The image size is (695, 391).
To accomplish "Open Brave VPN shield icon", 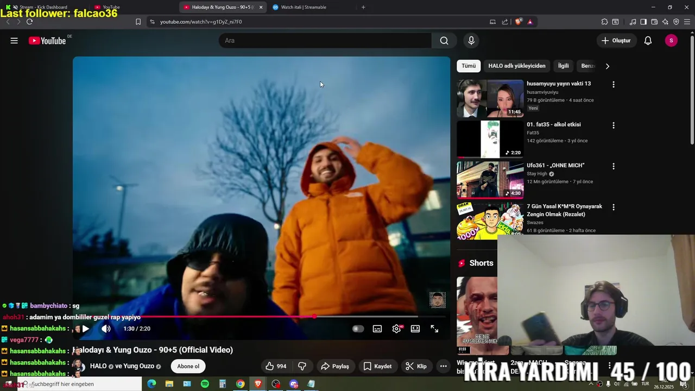I will coord(676,22).
